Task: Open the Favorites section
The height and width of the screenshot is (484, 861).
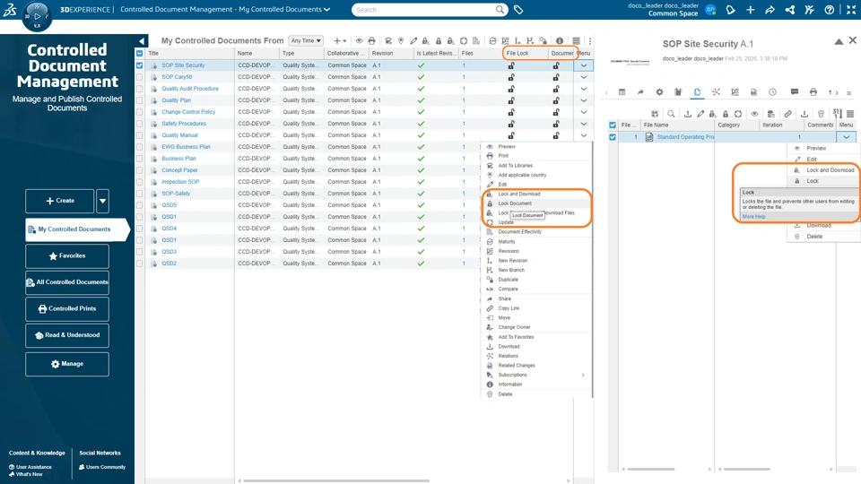Action: (x=67, y=255)
